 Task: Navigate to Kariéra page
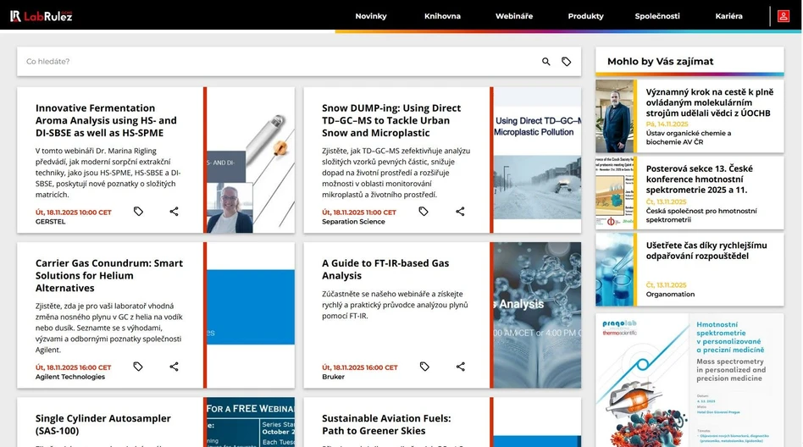pyautogui.click(x=728, y=16)
